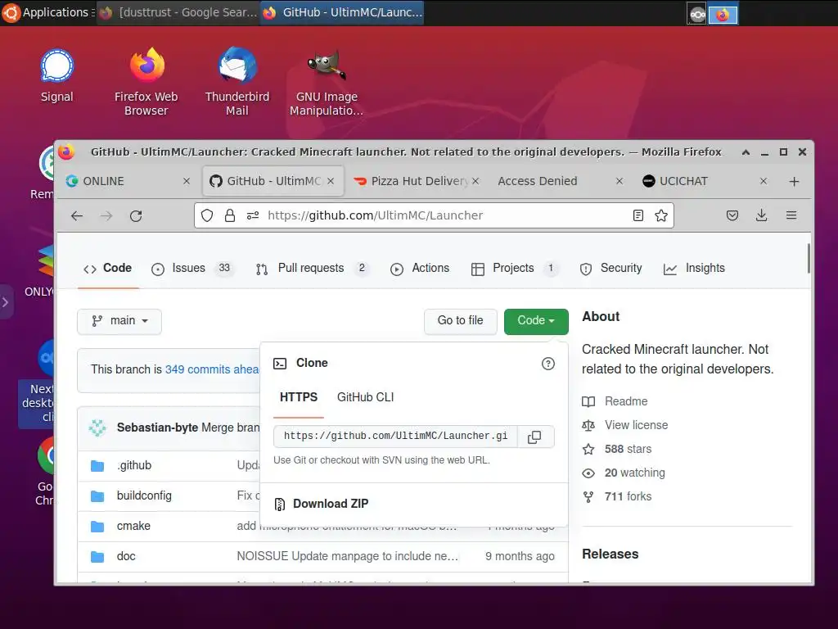This screenshot has height=629, width=838.
Task: Select GitHub UltimMC taskbar window entry
Action: pos(343,12)
